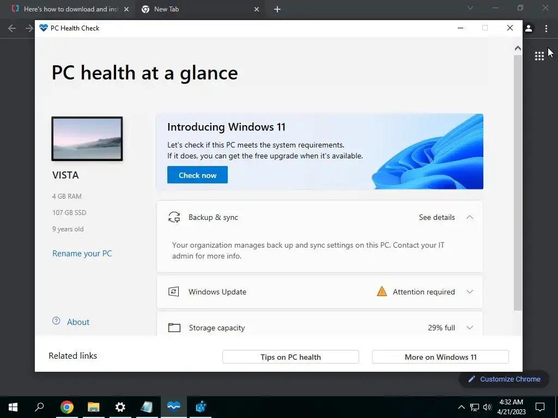This screenshot has height=418, width=558.
Task: Close the New Tab tab
Action: [257, 10]
